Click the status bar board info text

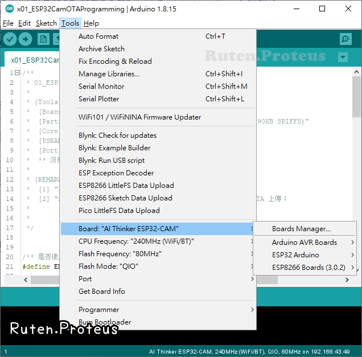point(249,351)
